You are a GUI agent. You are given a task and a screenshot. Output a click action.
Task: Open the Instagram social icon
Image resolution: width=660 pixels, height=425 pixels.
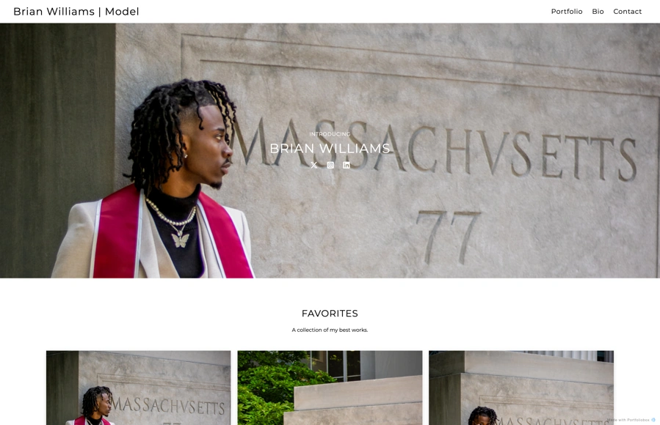pyautogui.click(x=330, y=165)
